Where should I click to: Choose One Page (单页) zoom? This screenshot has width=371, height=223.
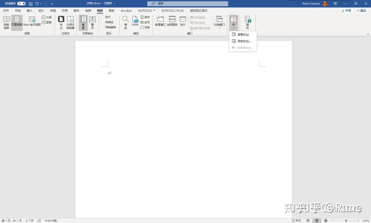point(145,18)
